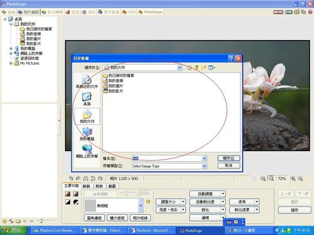Expand the 網路上的芳鄰 tree node
This screenshot has width=314, height=235.
point(11,53)
